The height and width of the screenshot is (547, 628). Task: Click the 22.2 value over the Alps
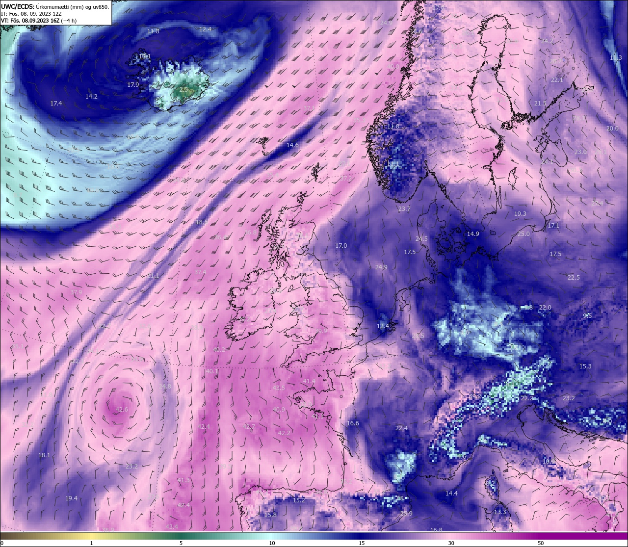click(526, 399)
